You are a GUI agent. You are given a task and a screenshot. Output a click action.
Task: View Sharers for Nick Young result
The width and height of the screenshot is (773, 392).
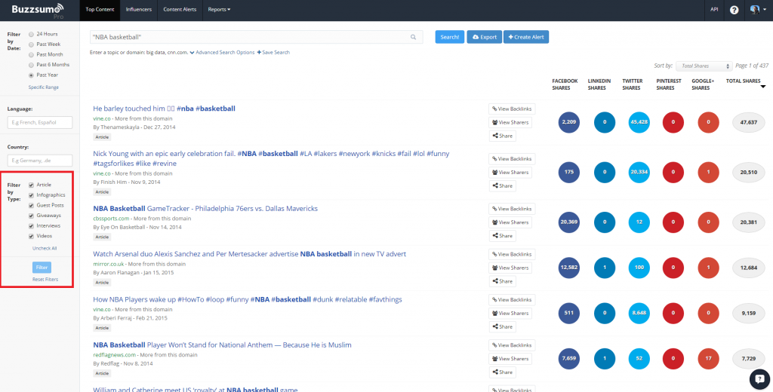point(510,172)
